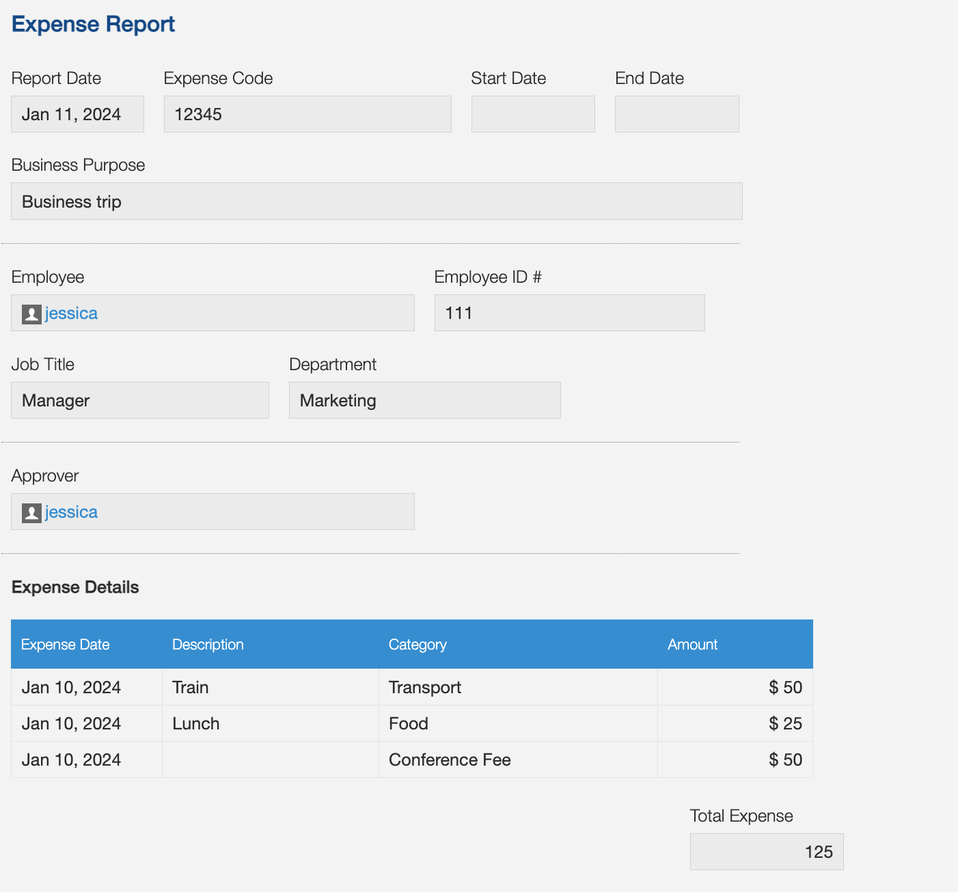Click the Job Title field showing Manager
The height and width of the screenshot is (892, 958).
click(x=139, y=400)
